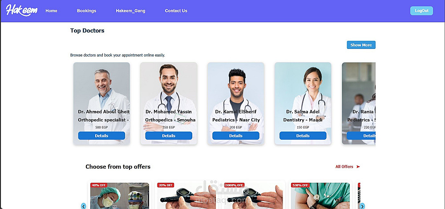Screen dimensions: 445x209
Task: Click the Show More doctors button
Action: tap(361, 45)
